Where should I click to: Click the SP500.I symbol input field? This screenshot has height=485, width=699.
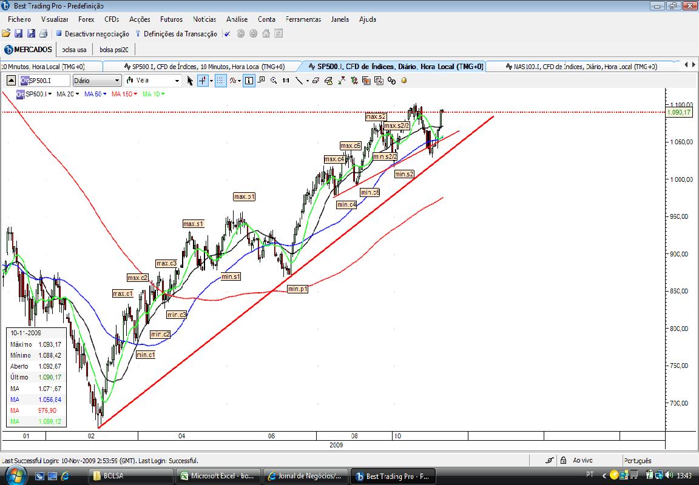point(44,81)
